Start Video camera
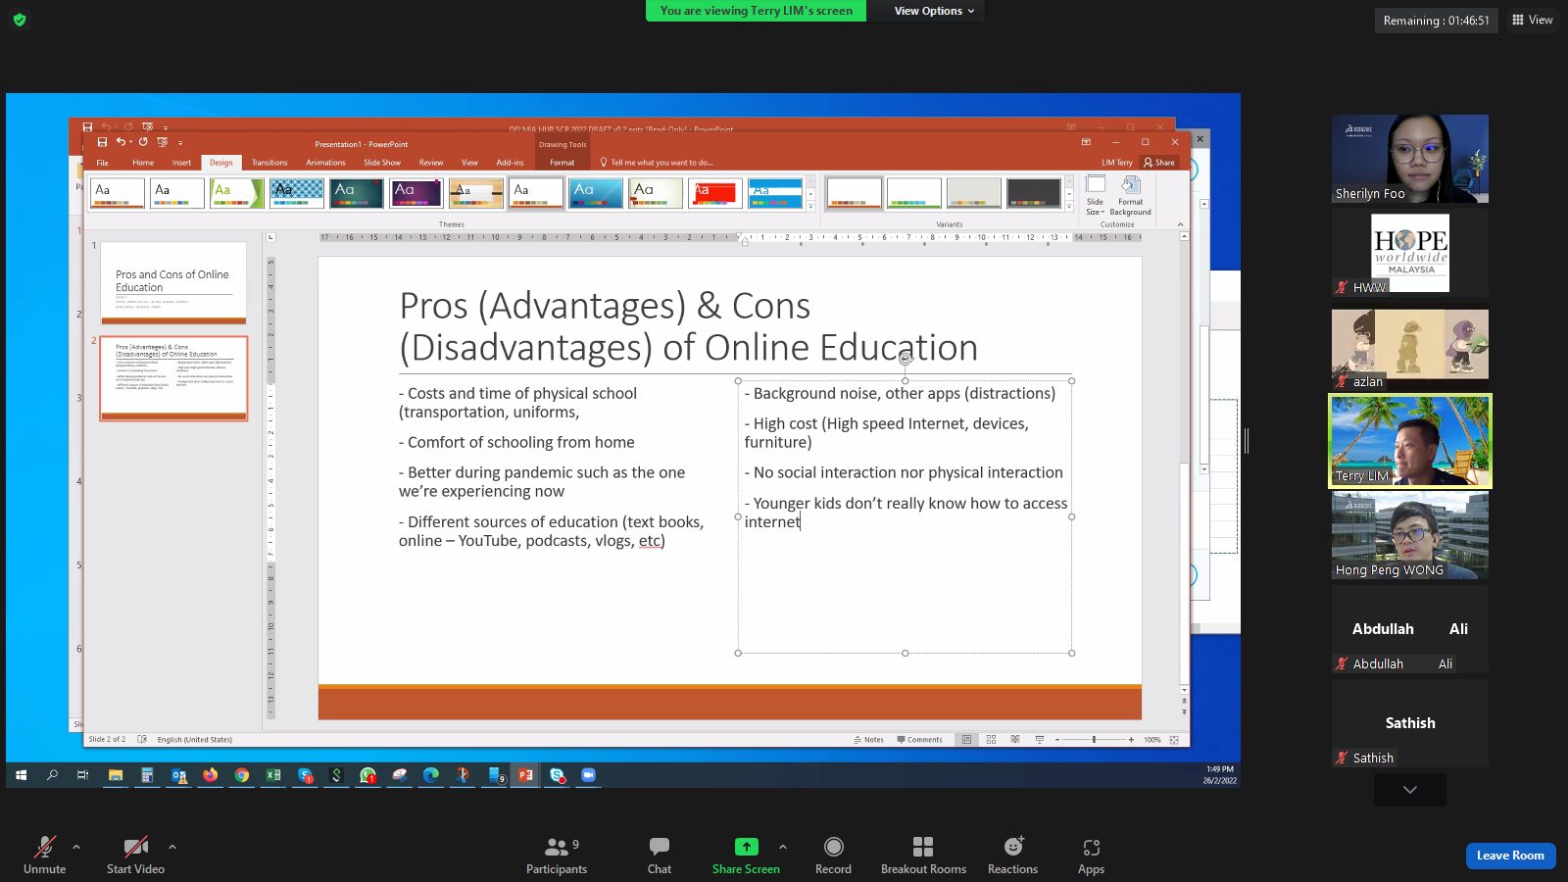 click(x=135, y=855)
